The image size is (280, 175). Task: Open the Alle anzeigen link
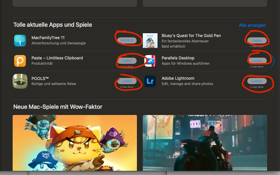(x=252, y=25)
